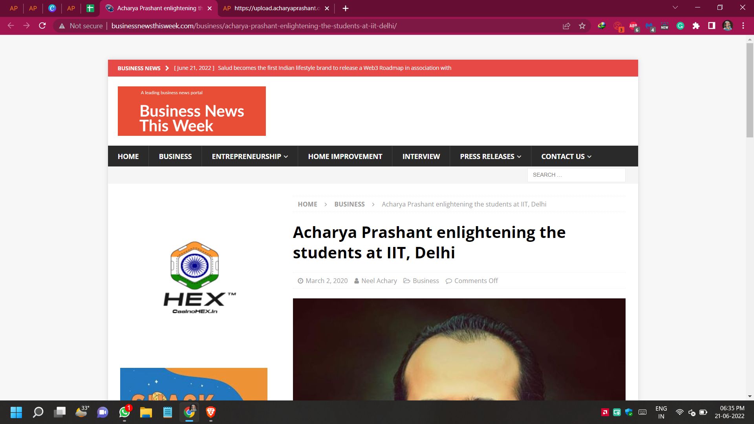Open the WhatsApp icon in the taskbar
Screen dimensions: 754x424
[x=124, y=412]
